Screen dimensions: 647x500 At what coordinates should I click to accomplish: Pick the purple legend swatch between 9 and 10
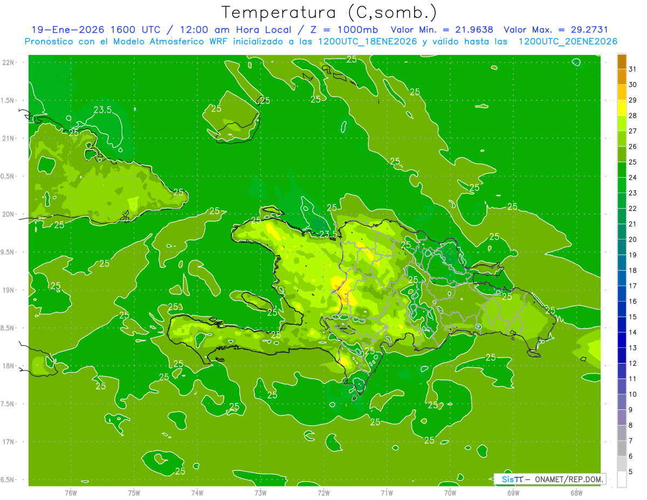coord(622,402)
